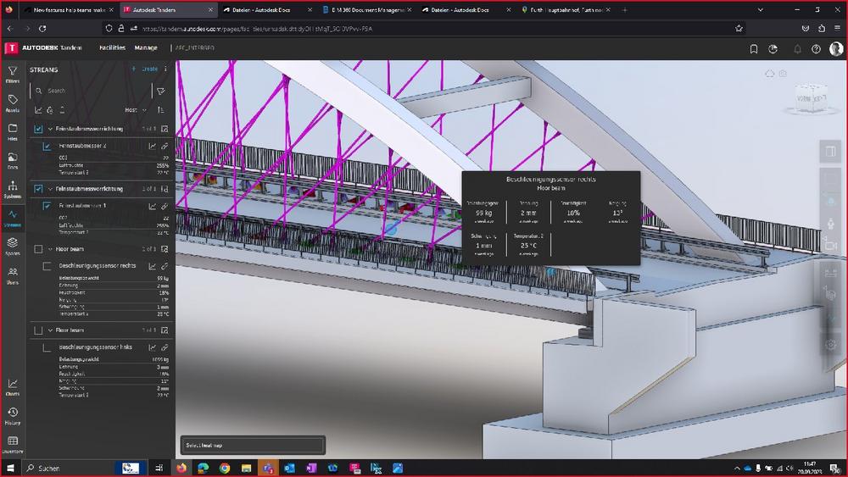Click the help question mark icon
The height and width of the screenshot is (477, 848).
coord(816,49)
